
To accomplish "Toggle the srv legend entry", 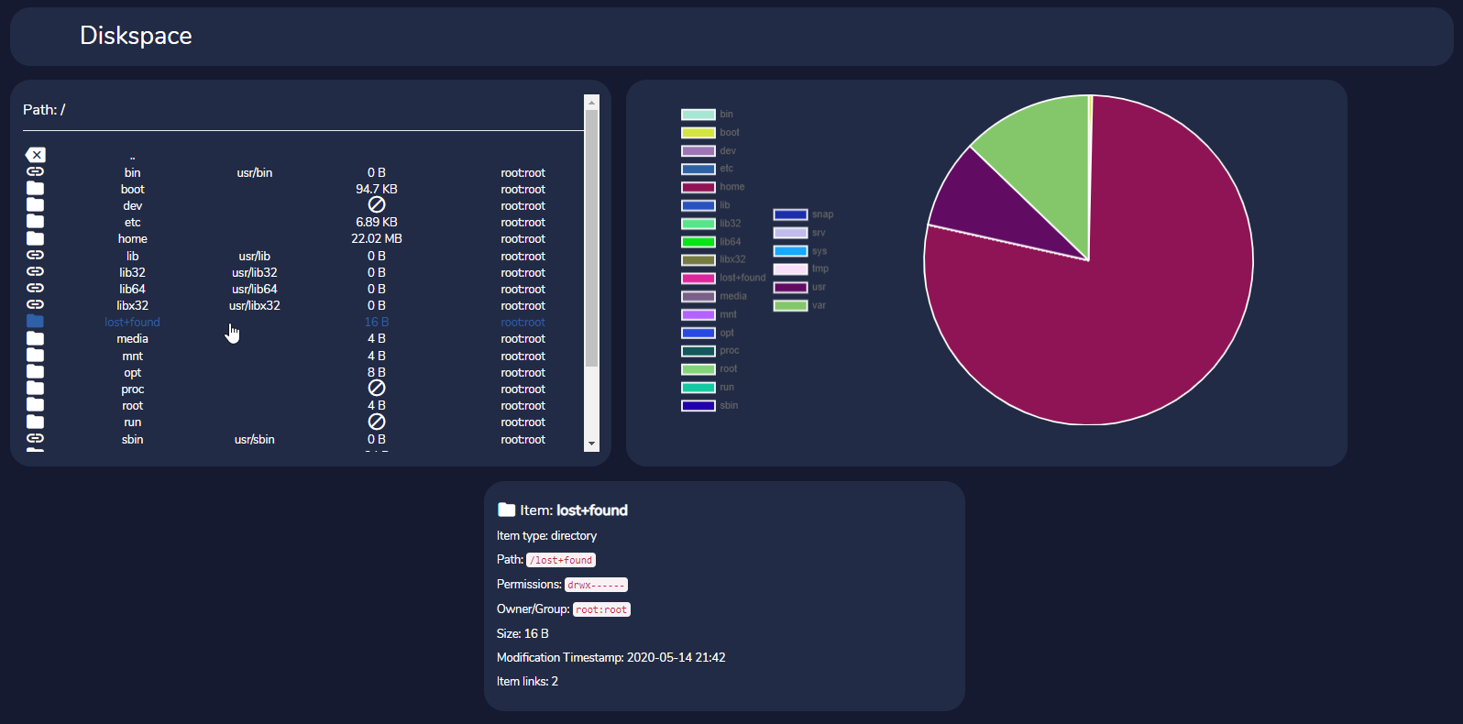I will coord(799,233).
